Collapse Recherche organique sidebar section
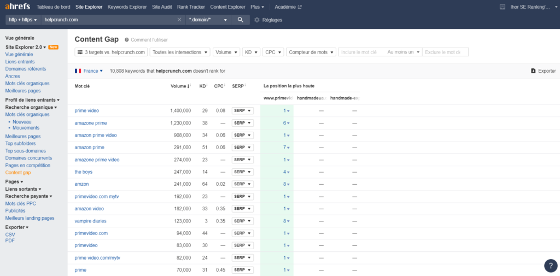This screenshot has width=560, height=276. click(x=31, y=107)
